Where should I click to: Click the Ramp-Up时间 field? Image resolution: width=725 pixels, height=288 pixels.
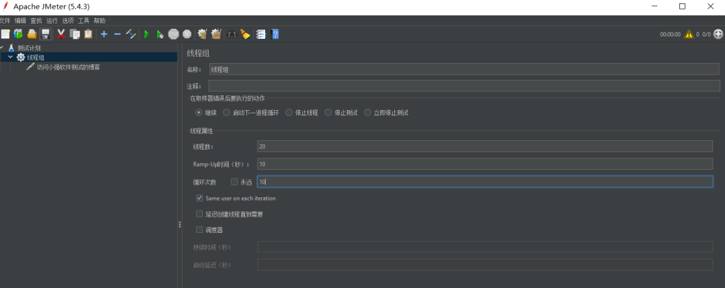tap(485, 164)
